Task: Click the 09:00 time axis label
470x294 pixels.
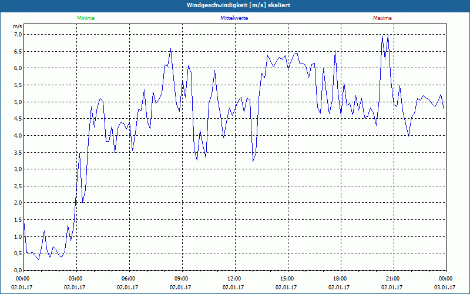Action: (x=182, y=279)
